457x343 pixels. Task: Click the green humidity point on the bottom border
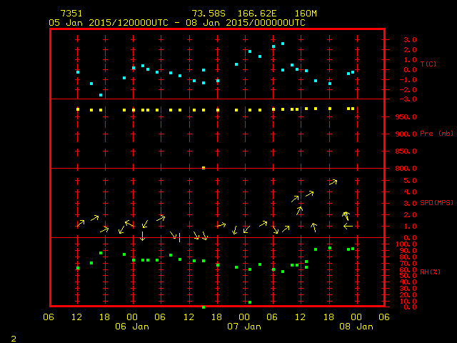coord(204,307)
